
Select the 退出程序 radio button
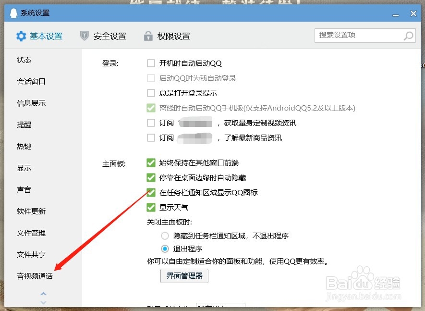click(x=165, y=249)
